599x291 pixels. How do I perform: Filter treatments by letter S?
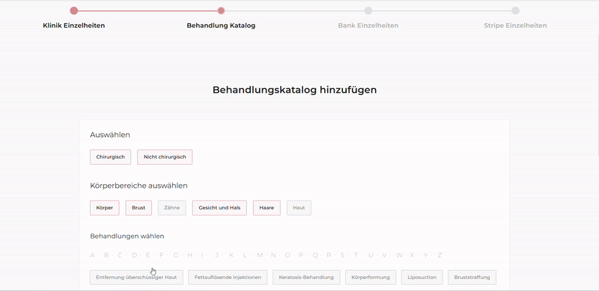click(x=342, y=255)
